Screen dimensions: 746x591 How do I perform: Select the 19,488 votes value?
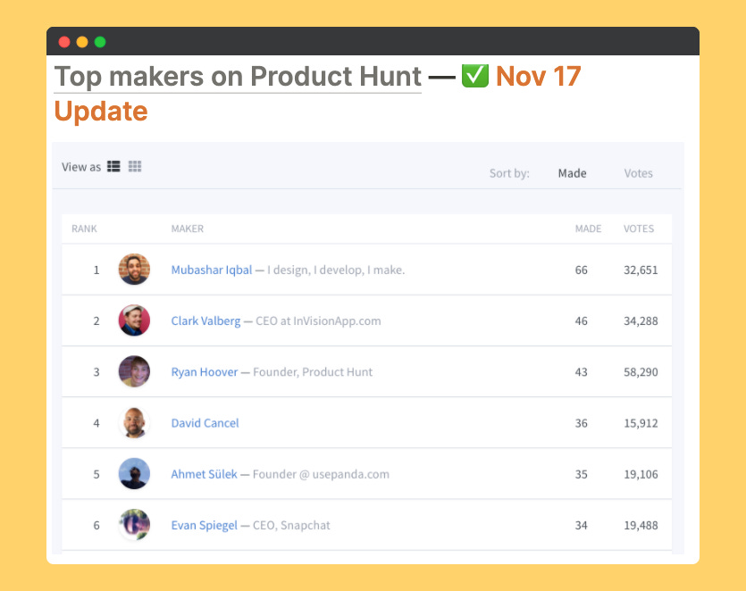pyautogui.click(x=641, y=526)
